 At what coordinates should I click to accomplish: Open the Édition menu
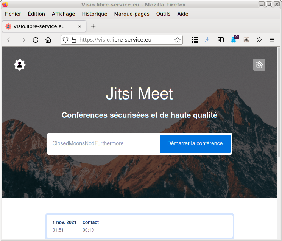(x=36, y=14)
